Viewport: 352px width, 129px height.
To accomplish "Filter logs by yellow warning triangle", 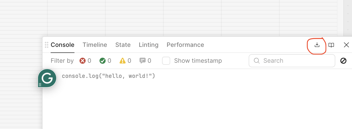I will pyautogui.click(x=123, y=61).
